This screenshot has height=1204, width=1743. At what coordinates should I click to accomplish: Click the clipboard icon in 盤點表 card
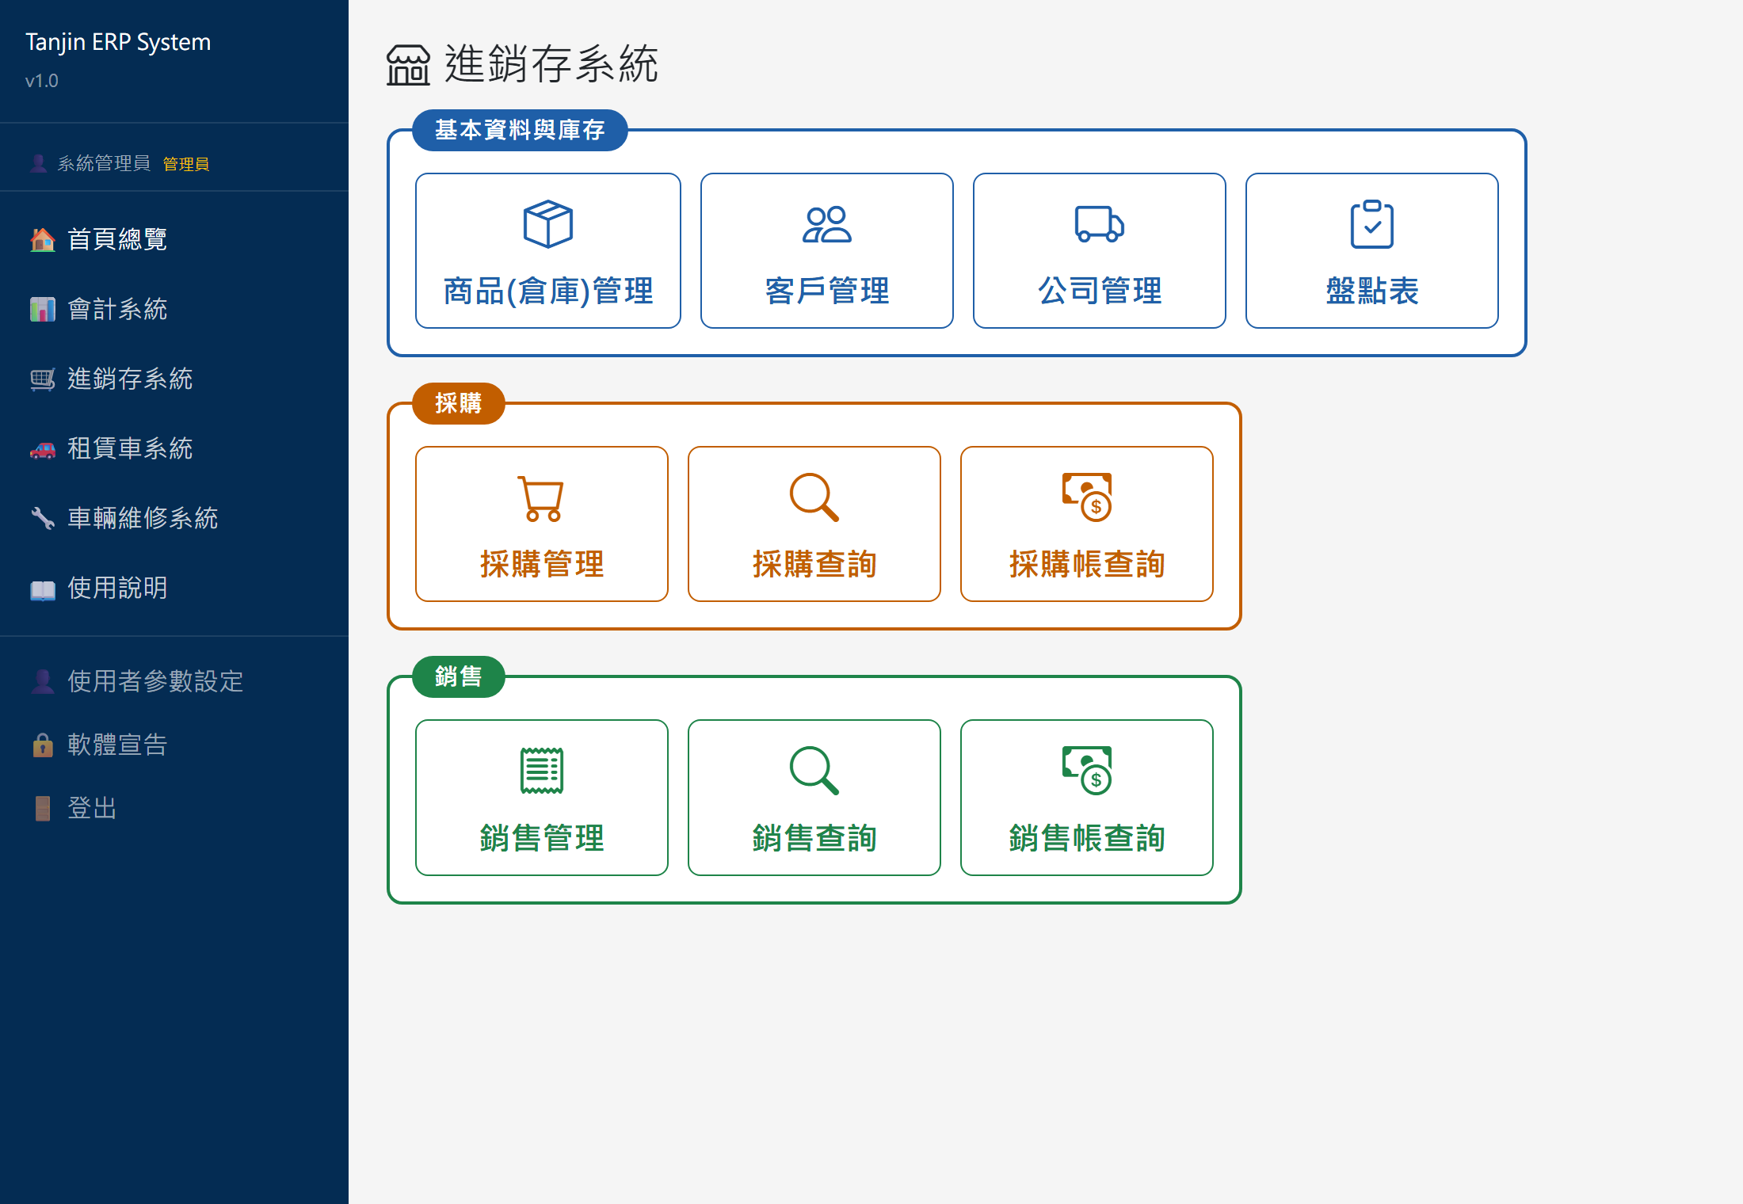pos(1371,224)
